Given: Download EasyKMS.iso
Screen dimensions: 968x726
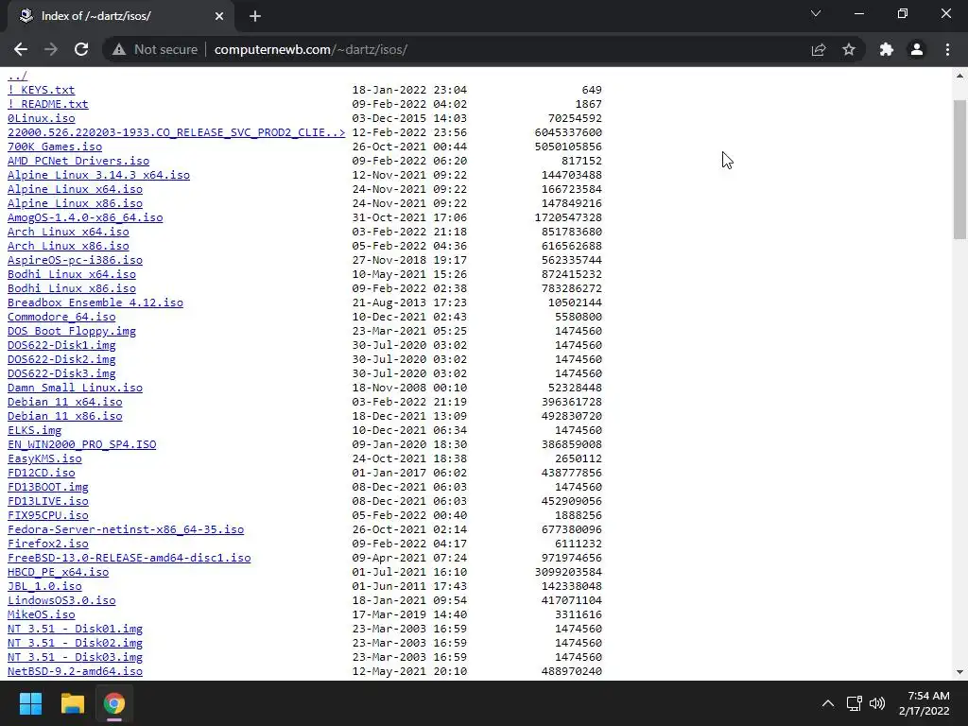Looking at the screenshot, I should click(x=44, y=459).
